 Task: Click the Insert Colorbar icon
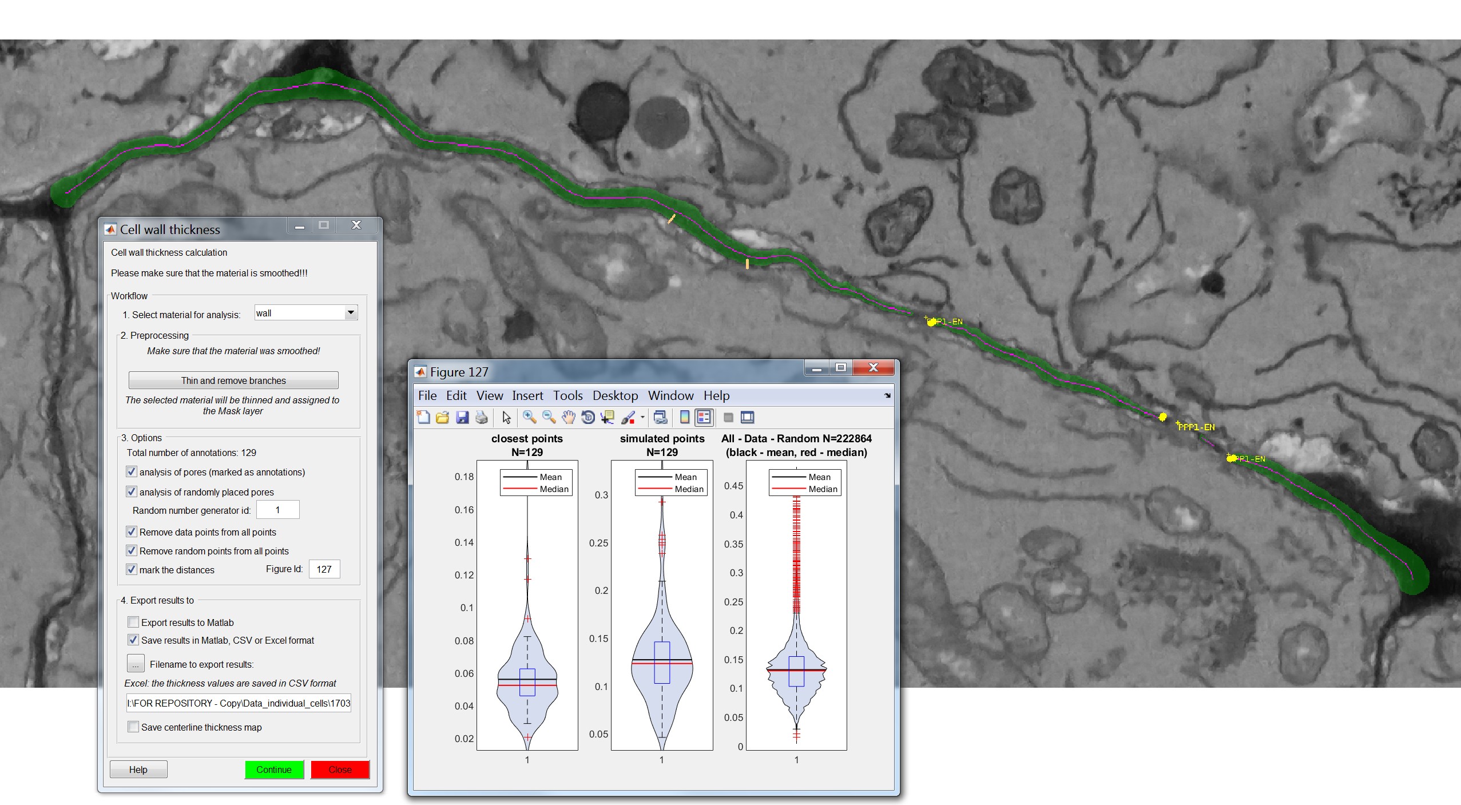coord(685,418)
